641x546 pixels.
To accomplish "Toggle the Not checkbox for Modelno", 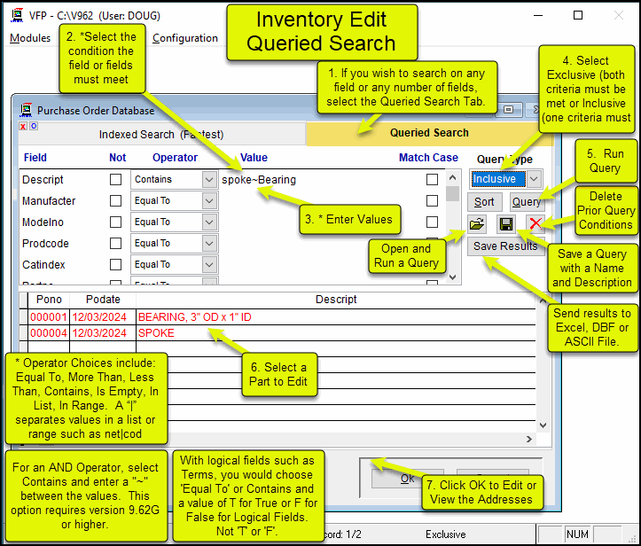I will (115, 222).
